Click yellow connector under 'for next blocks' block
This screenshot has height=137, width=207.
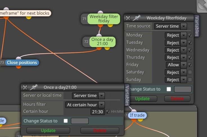29,17
